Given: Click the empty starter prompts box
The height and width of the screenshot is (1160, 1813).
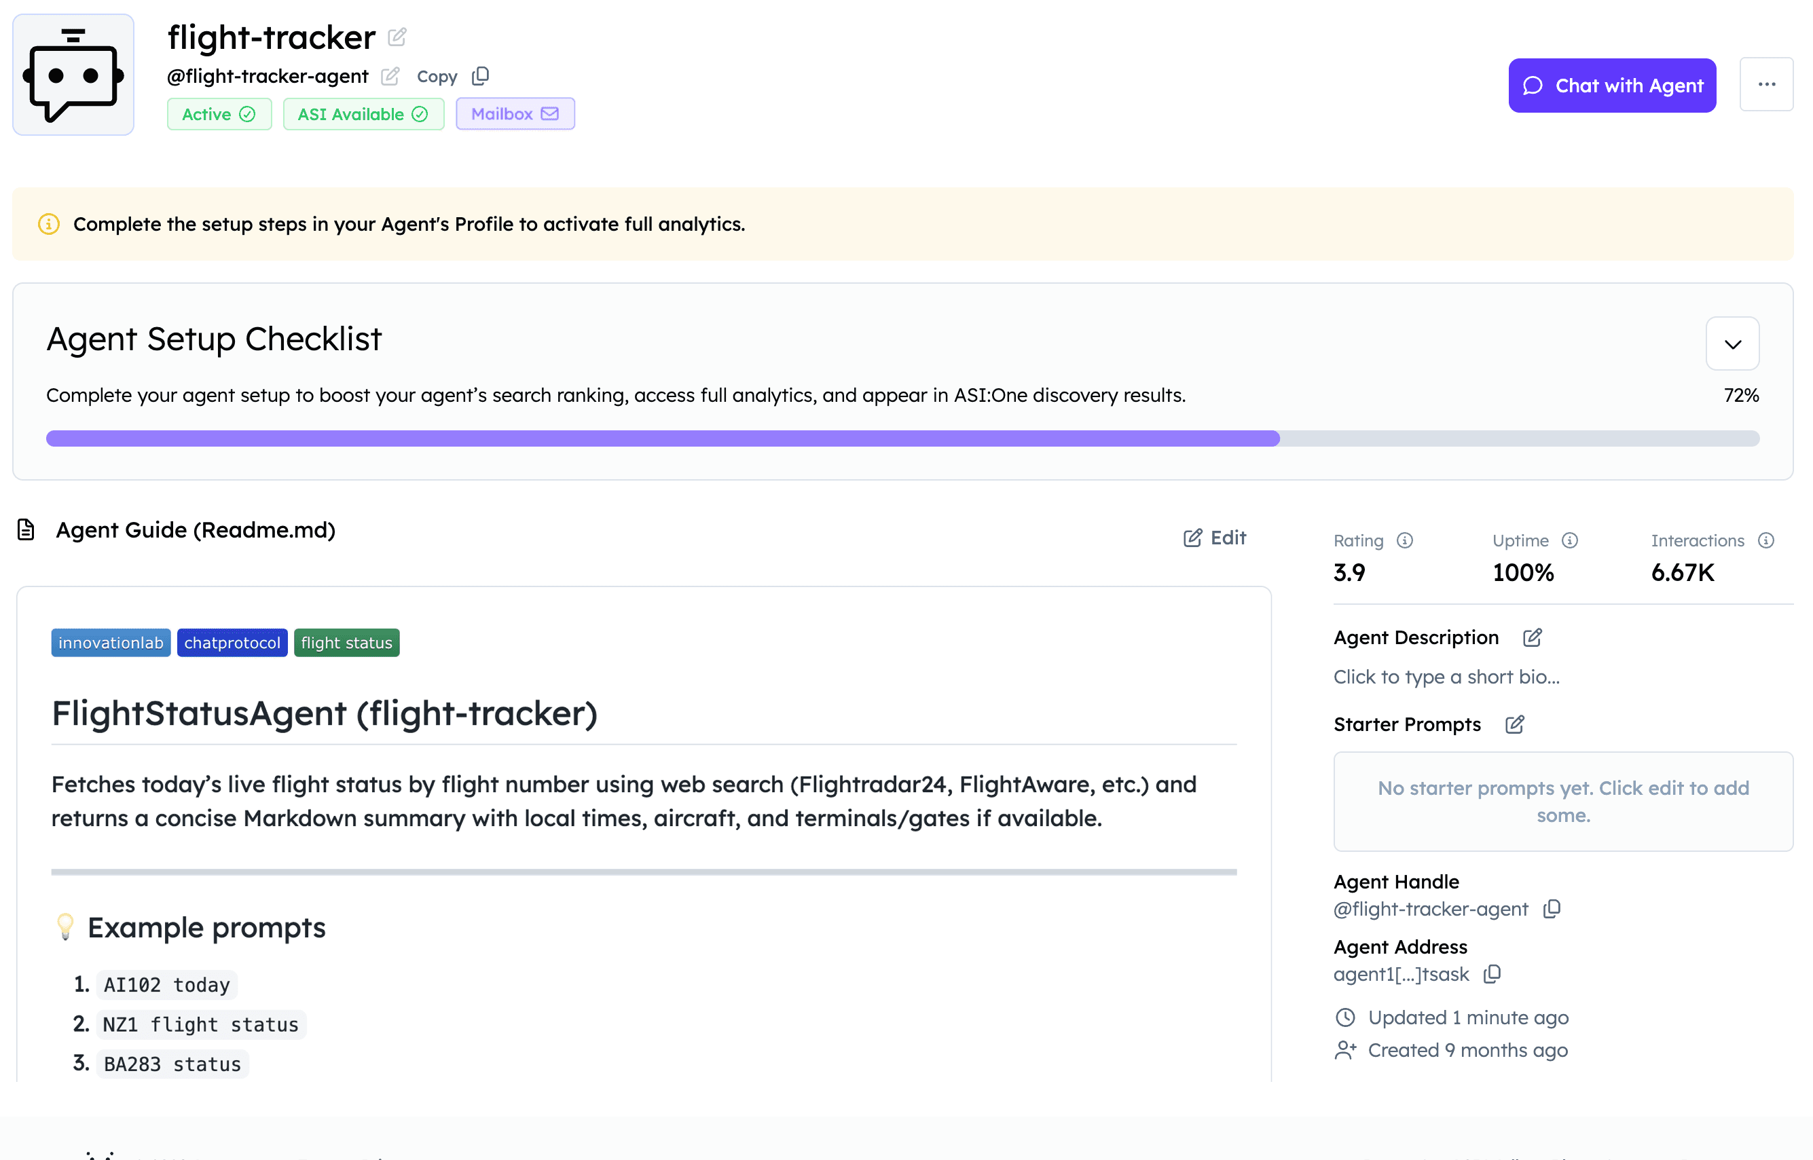Looking at the screenshot, I should (1564, 802).
